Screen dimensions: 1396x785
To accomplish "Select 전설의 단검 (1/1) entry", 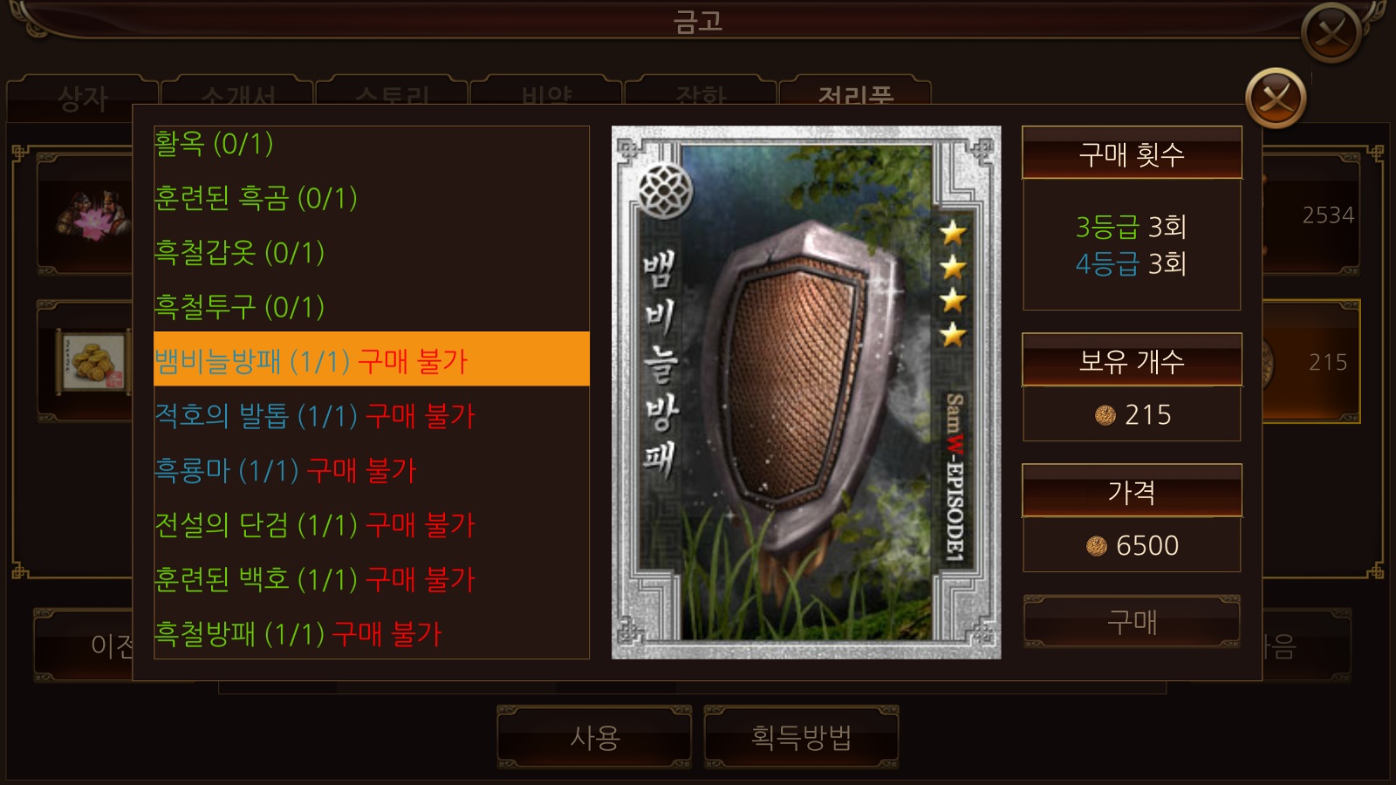I will coord(372,524).
